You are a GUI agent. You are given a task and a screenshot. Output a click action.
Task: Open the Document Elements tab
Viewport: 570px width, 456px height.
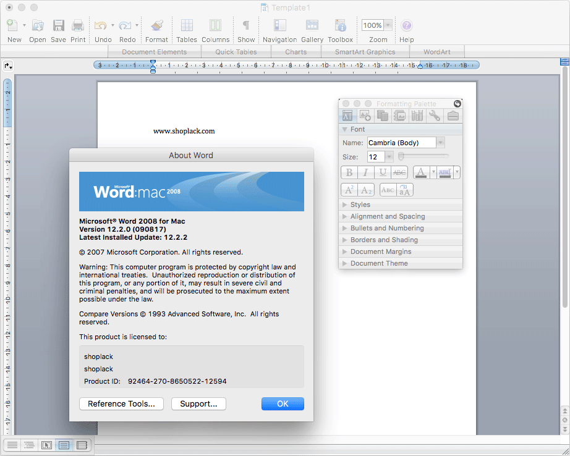(155, 52)
